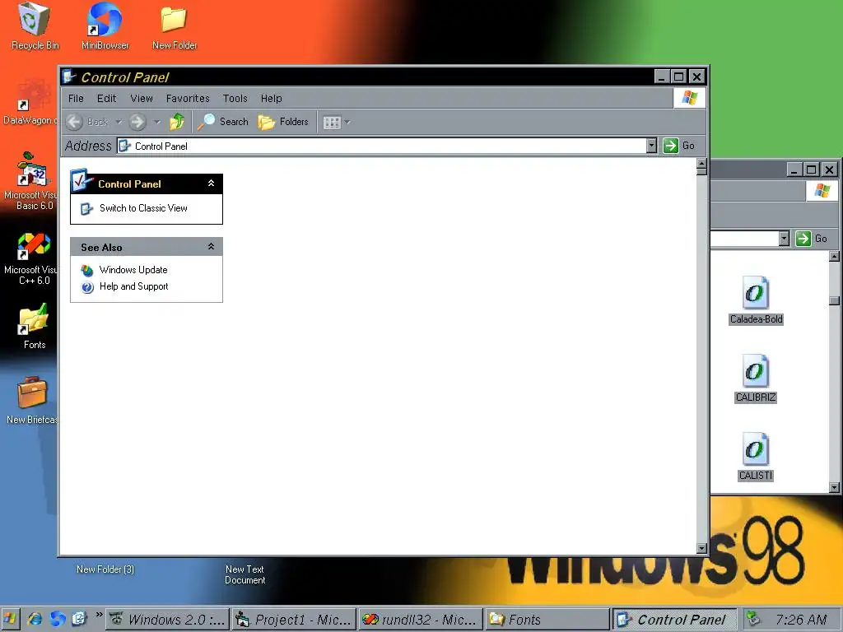This screenshot has width=843, height=632.
Task: Click Go button in Control Panel address bar
Action: tap(679, 146)
